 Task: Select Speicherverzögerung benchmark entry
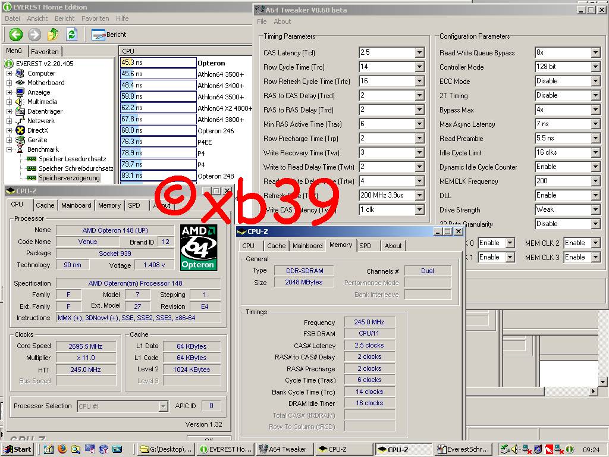click(x=69, y=178)
